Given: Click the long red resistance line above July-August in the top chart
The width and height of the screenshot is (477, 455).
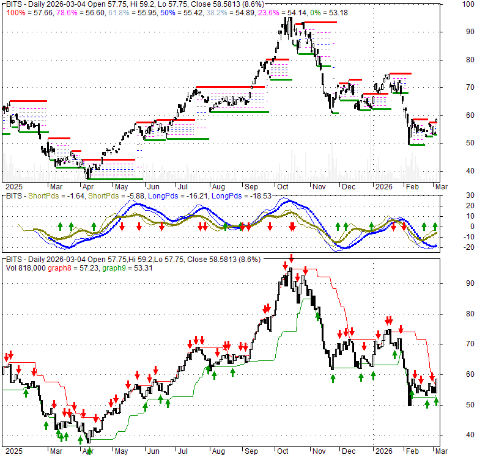Looking at the screenshot, I should [x=227, y=88].
